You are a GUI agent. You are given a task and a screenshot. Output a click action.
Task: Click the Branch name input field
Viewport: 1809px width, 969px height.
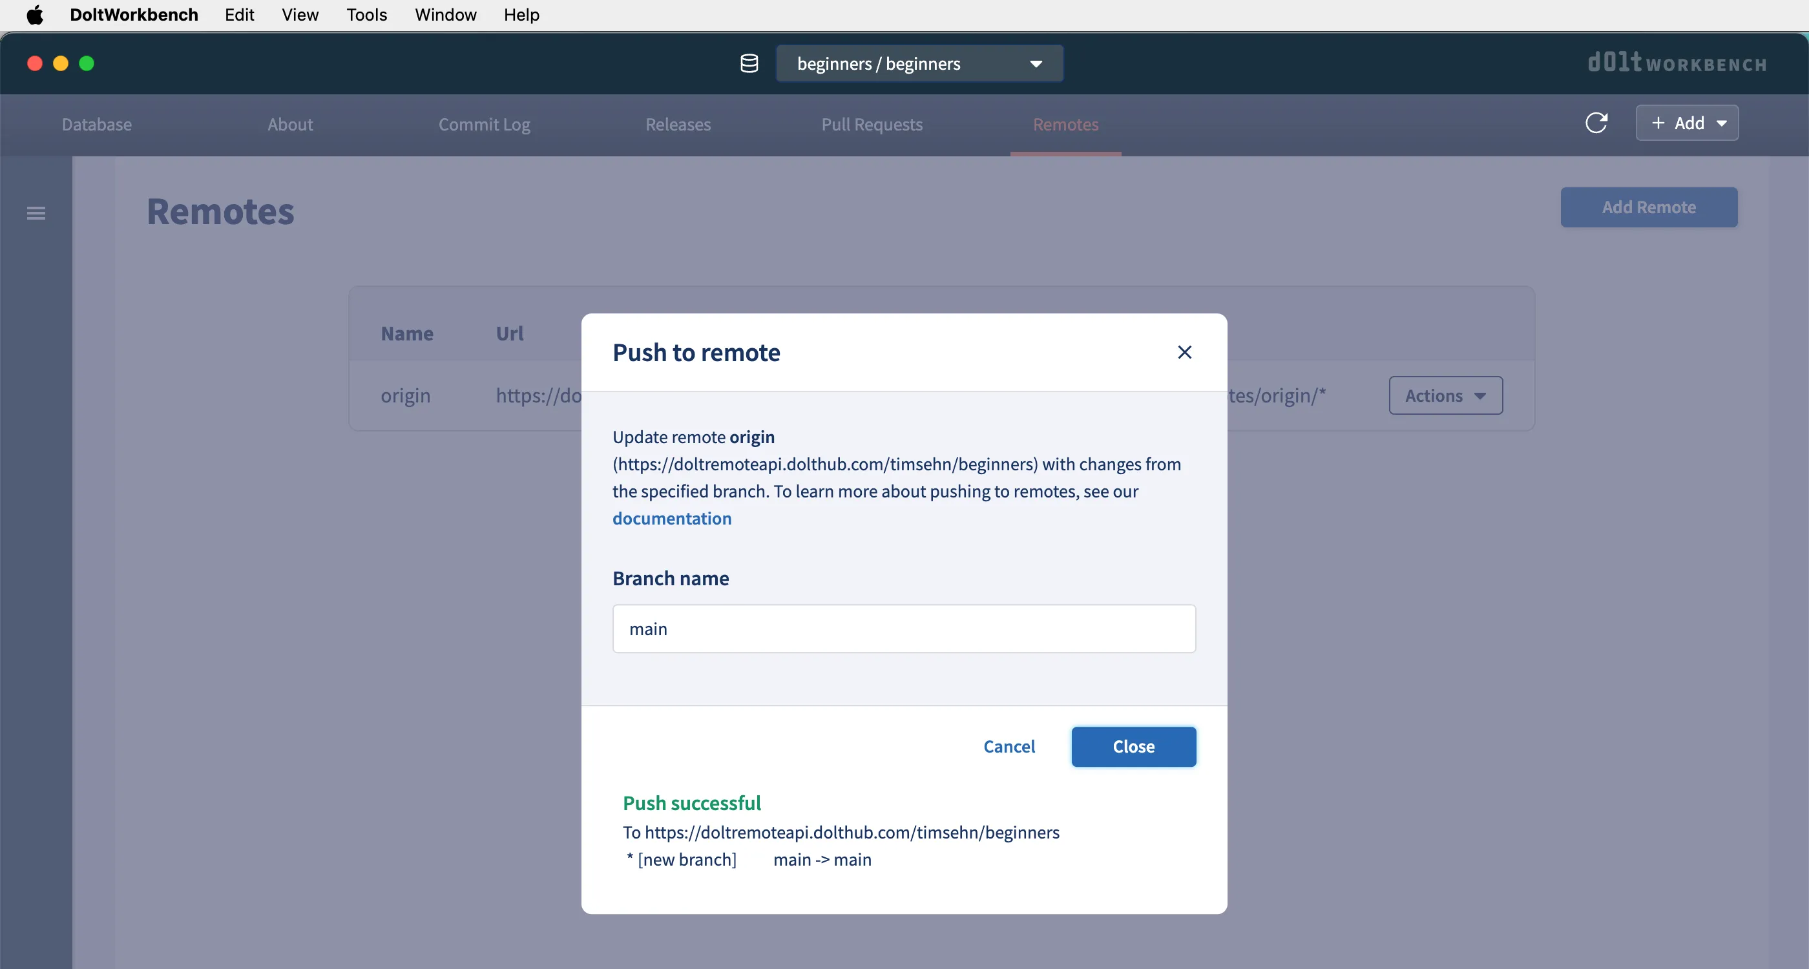pyautogui.click(x=903, y=629)
